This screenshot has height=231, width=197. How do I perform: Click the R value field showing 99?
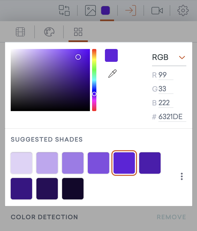165,75
